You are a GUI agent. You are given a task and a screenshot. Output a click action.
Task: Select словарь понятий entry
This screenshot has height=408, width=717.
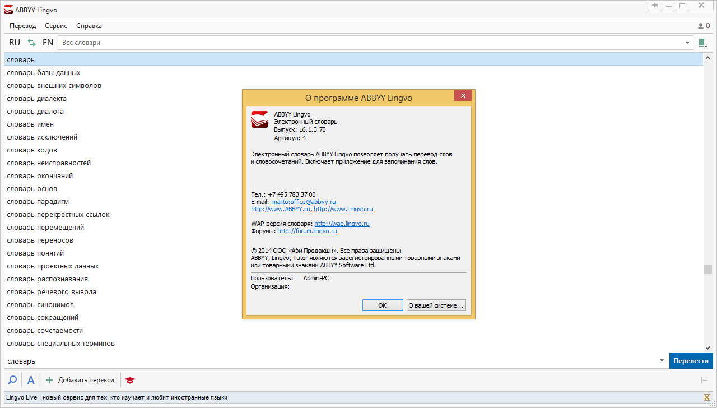point(353,253)
